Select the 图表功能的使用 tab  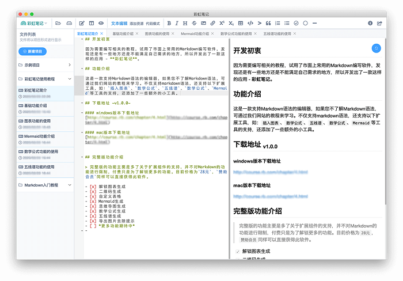tap(157, 33)
